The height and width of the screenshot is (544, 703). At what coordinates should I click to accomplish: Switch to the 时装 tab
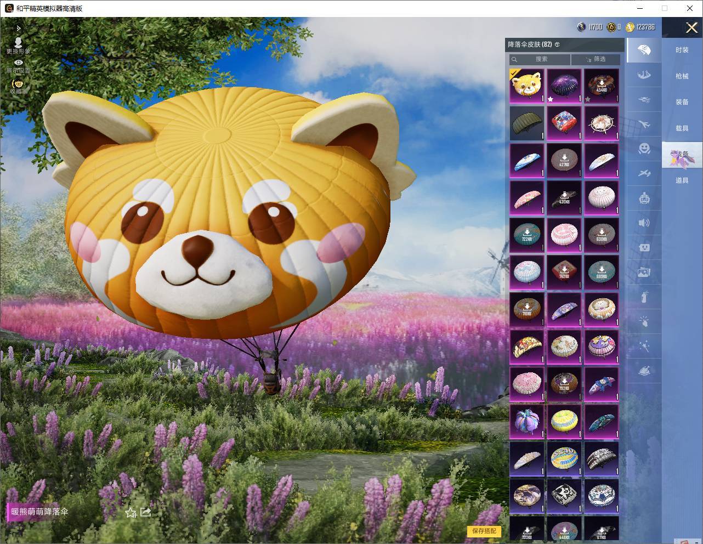click(682, 50)
